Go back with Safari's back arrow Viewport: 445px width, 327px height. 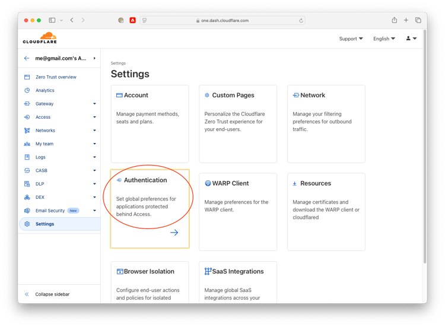[72, 20]
